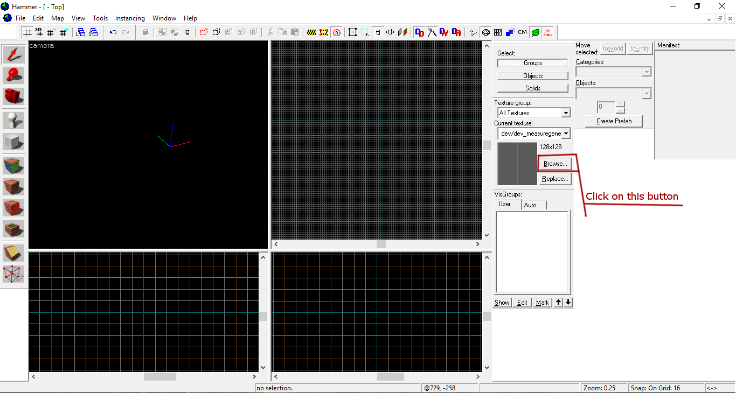Screen dimensions: 736x393
Task: Click the Displacement R icon
Action: point(456,32)
